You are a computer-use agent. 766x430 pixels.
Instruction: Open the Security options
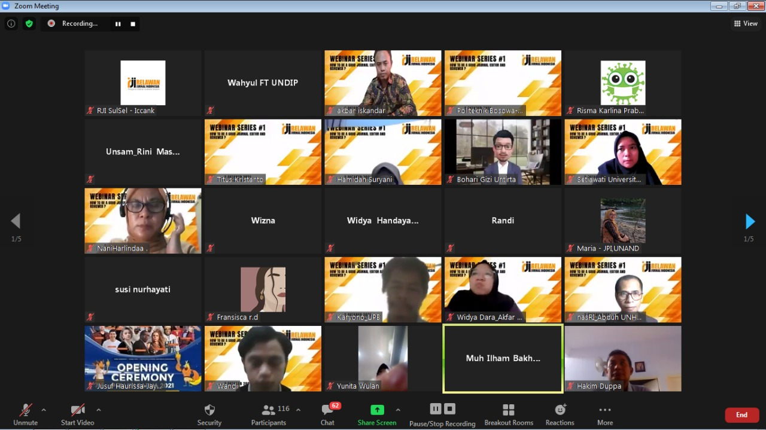[209, 414]
